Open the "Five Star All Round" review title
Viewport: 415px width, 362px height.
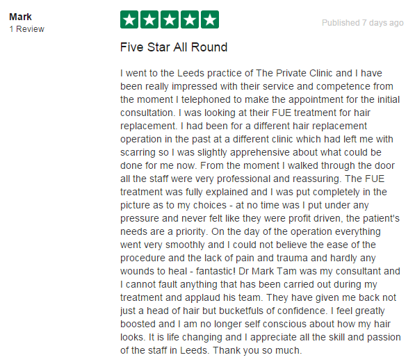[x=174, y=47]
